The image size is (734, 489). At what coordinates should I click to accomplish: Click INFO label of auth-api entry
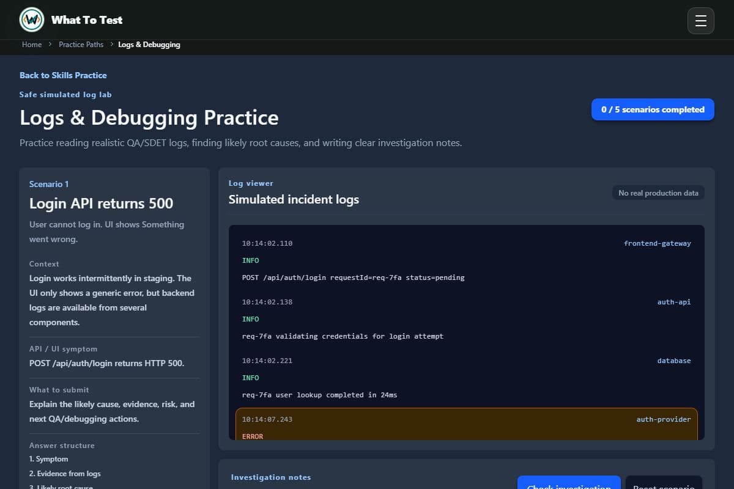pos(251,319)
